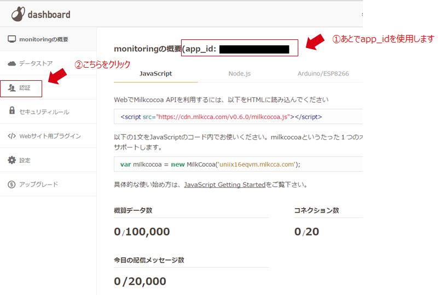The height and width of the screenshot is (295, 440).
Task: Switch to the Arduino/ESP8266 tab
Action: click(x=323, y=74)
